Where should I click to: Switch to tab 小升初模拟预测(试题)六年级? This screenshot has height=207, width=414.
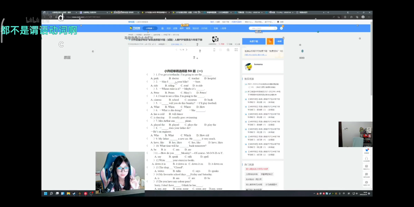click(x=187, y=12)
